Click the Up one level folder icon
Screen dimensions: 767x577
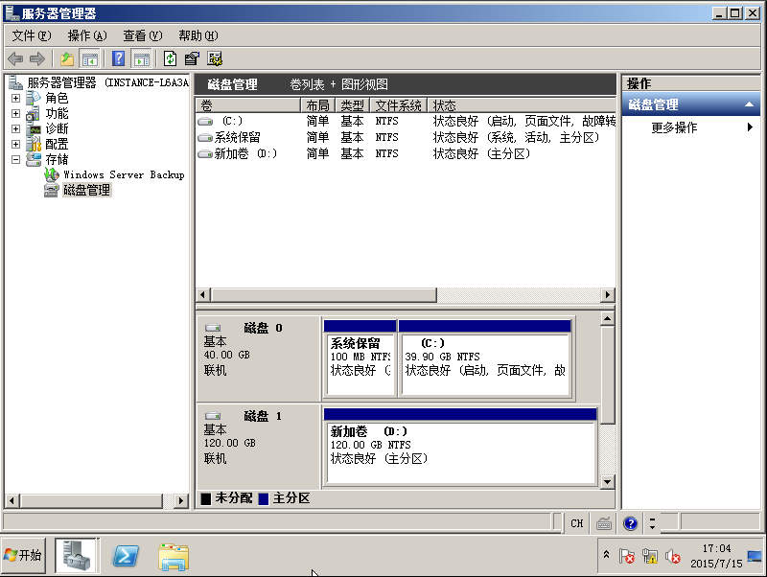(67, 59)
